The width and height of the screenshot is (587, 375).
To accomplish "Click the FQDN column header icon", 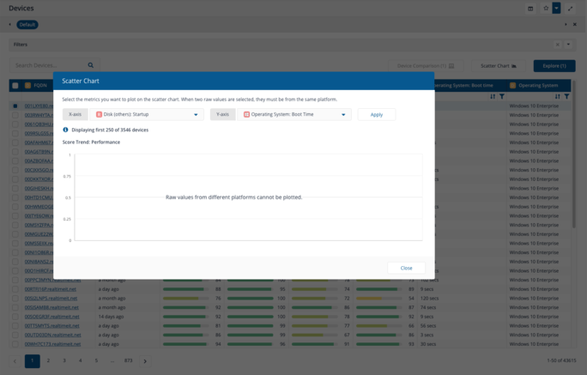I will pos(28,86).
